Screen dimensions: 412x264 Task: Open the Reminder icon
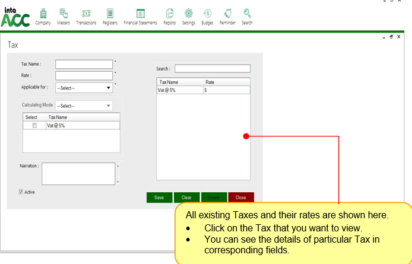tap(227, 14)
